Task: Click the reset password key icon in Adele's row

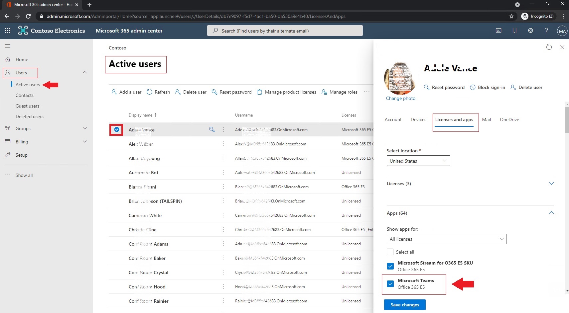Action: point(212,129)
